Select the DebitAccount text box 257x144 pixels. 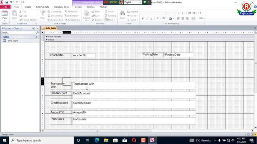click(x=134, y=95)
